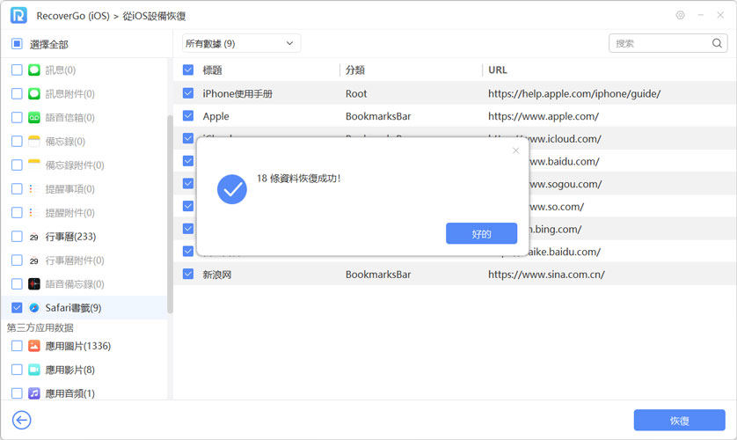Click the 新浪网 title cell

(216, 275)
